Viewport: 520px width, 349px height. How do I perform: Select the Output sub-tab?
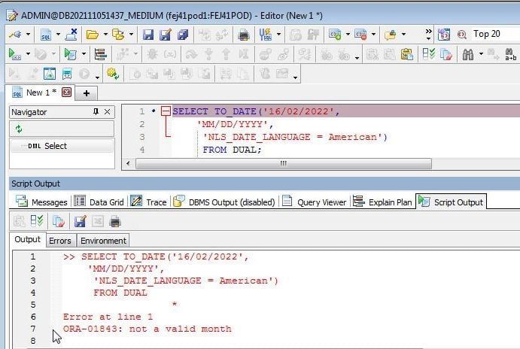point(27,240)
